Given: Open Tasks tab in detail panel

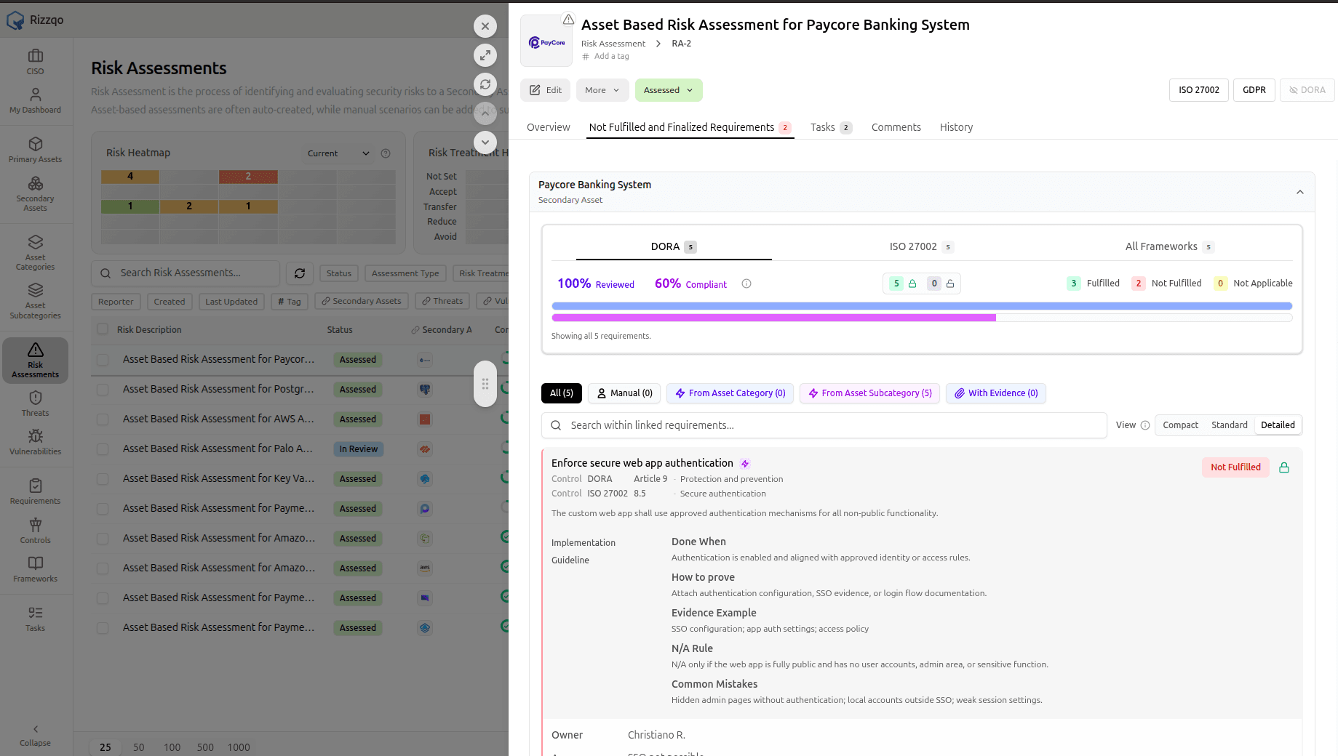Looking at the screenshot, I should click(x=831, y=127).
